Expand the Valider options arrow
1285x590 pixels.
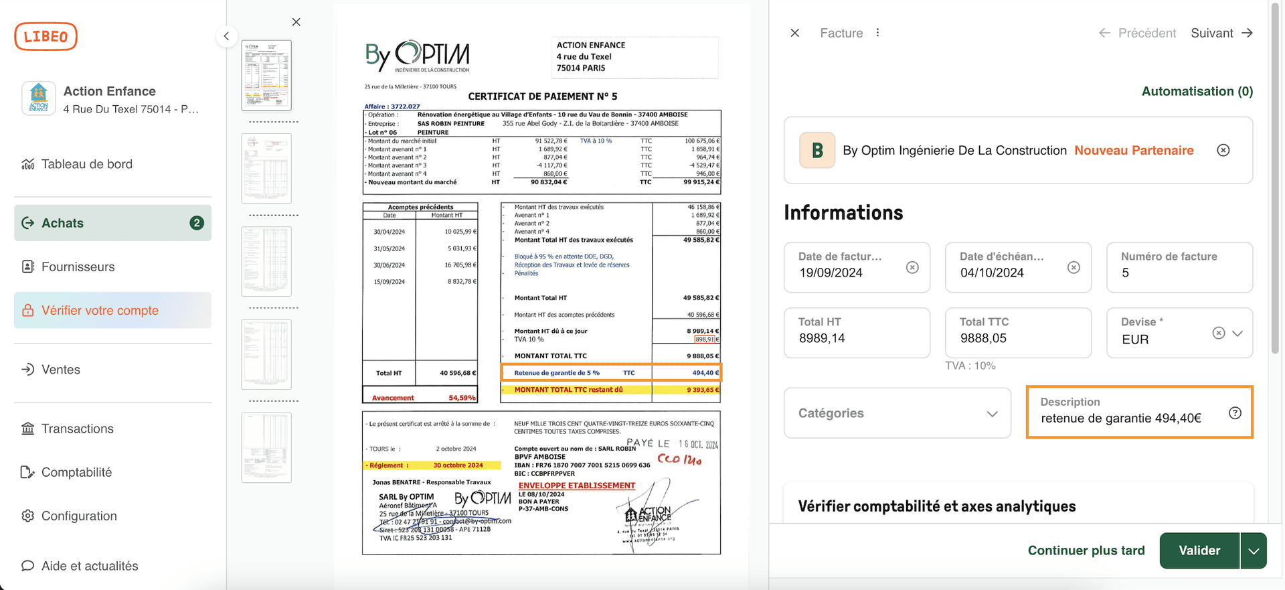point(1254,550)
